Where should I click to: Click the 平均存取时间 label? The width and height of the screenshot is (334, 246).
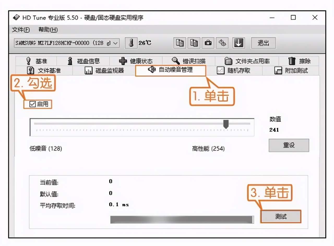(57, 206)
